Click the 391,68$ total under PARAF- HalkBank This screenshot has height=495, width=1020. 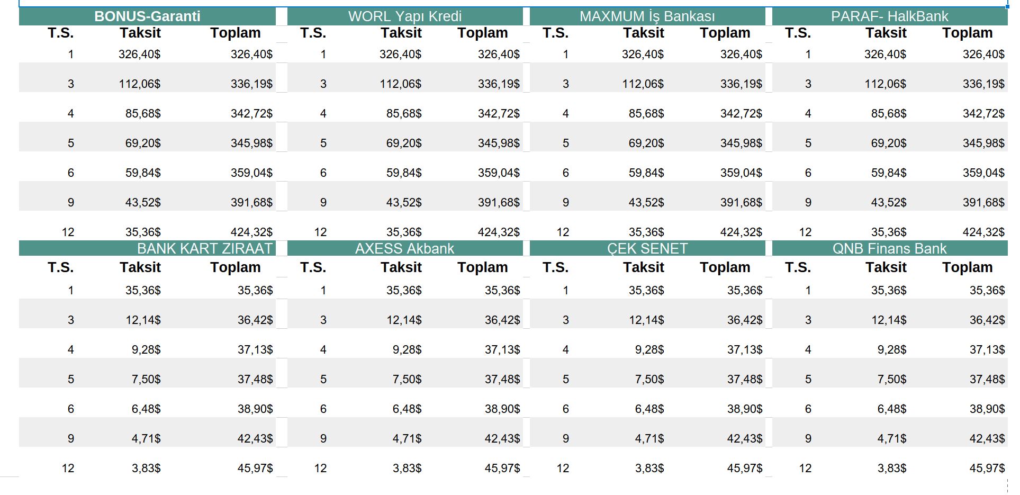pyautogui.click(x=983, y=202)
